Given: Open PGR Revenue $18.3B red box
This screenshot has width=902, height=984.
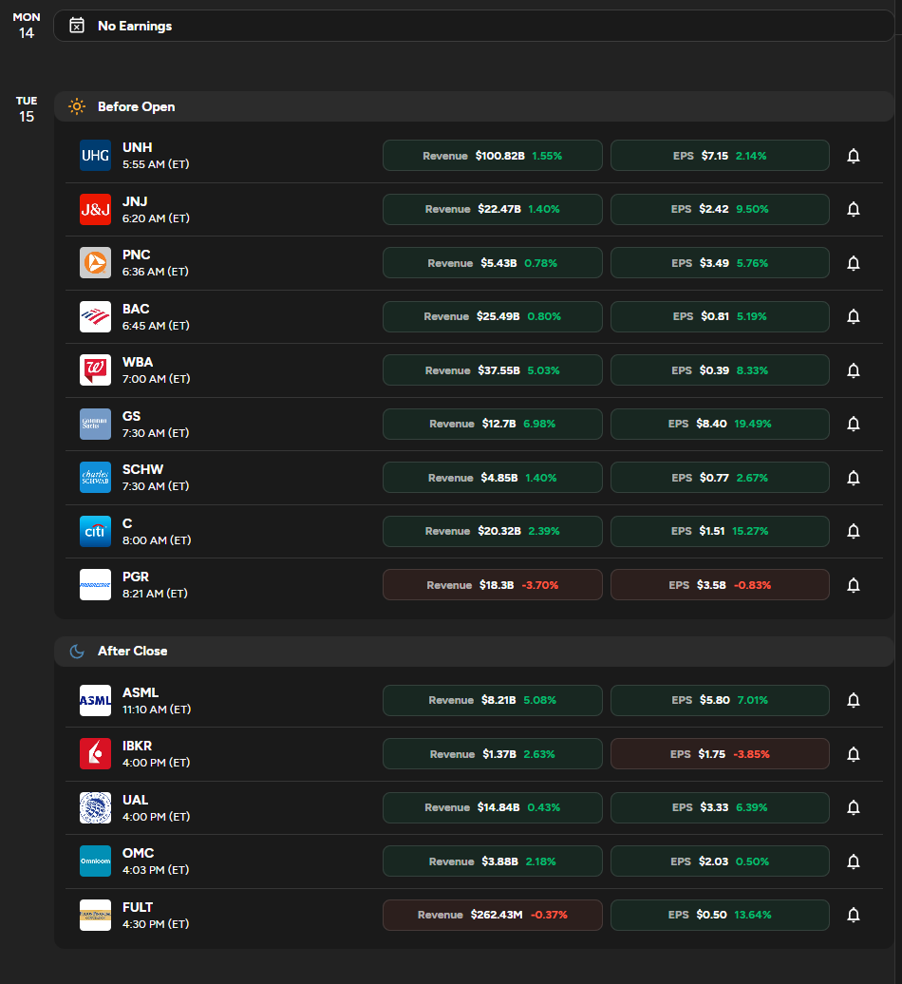Looking at the screenshot, I should tap(493, 585).
